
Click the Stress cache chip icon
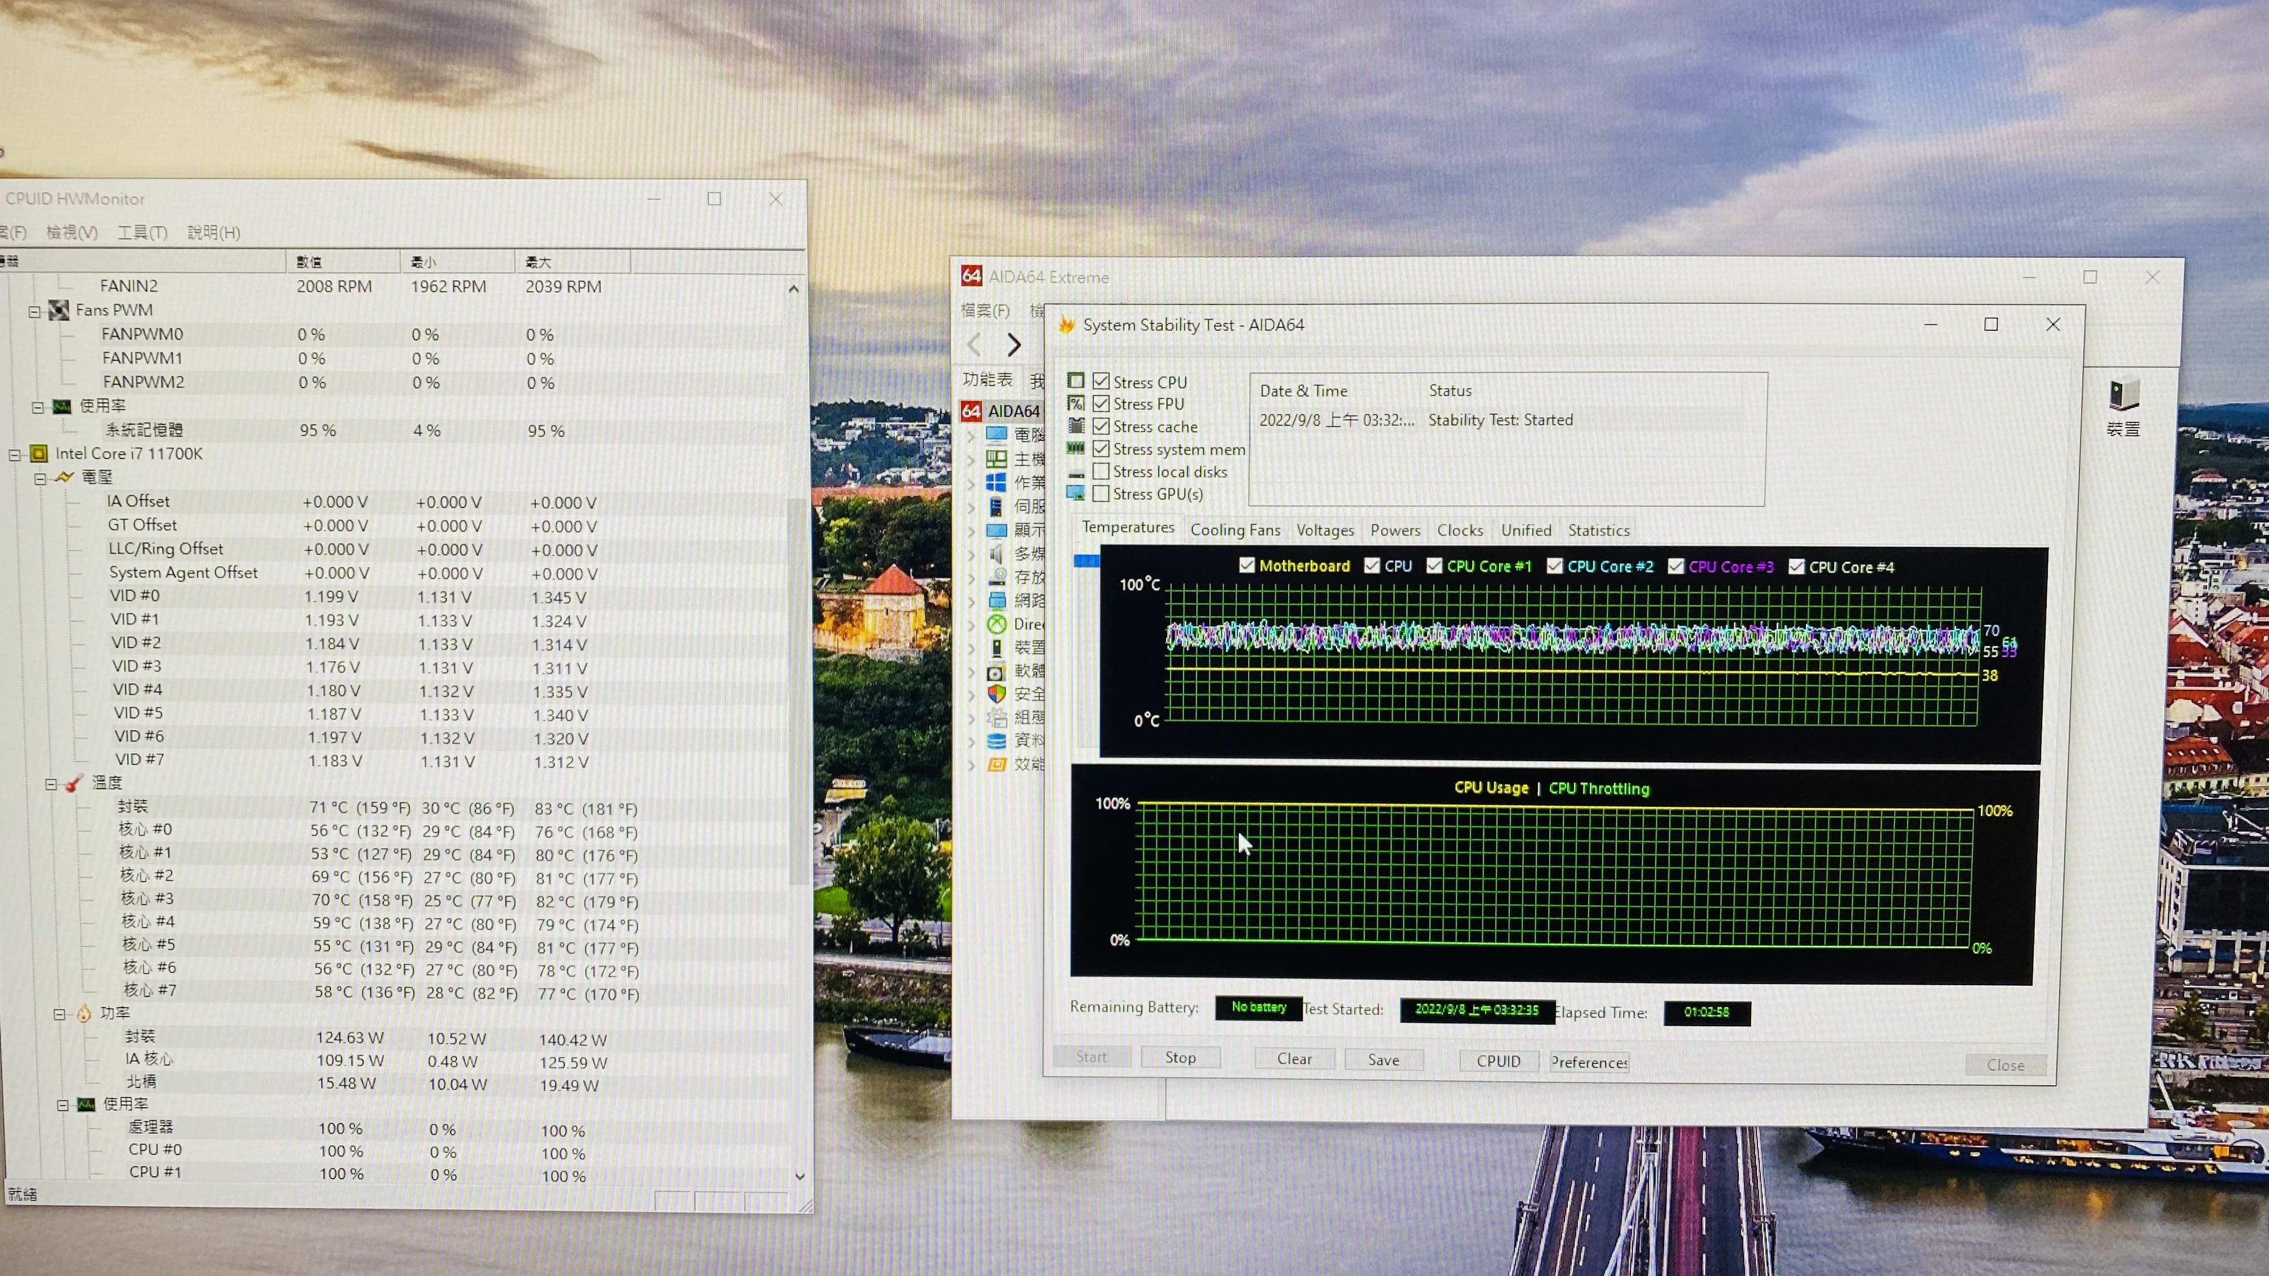coord(1075,425)
